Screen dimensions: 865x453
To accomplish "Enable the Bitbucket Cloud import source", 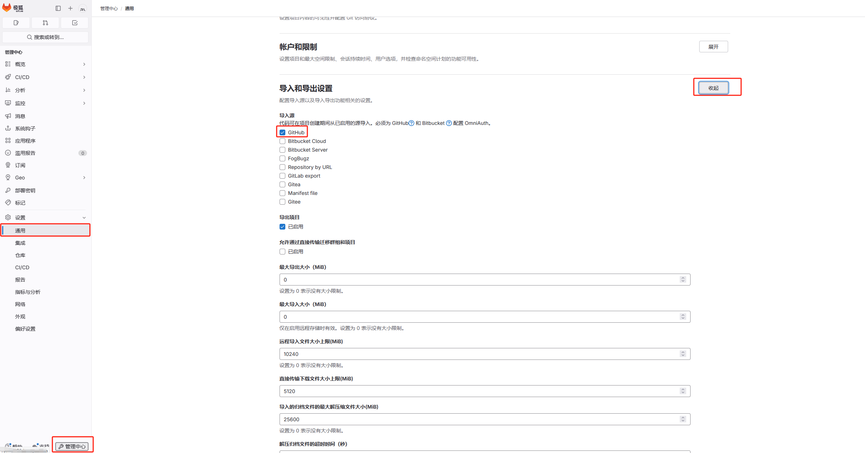I will (x=282, y=141).
